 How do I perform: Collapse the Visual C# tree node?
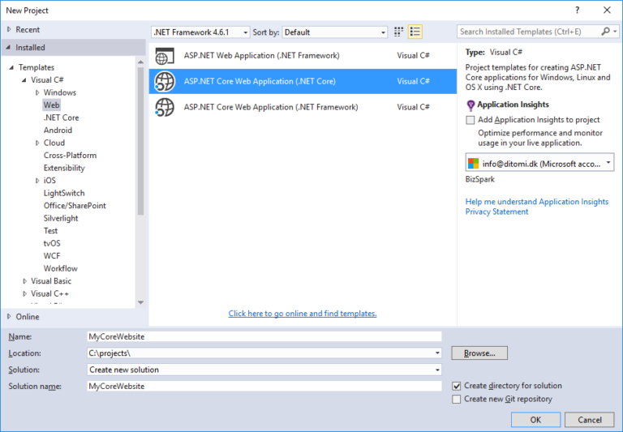click(24, 80)
